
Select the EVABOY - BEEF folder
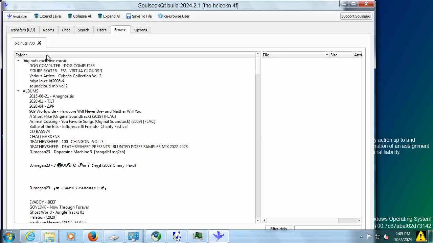point(43,202)
